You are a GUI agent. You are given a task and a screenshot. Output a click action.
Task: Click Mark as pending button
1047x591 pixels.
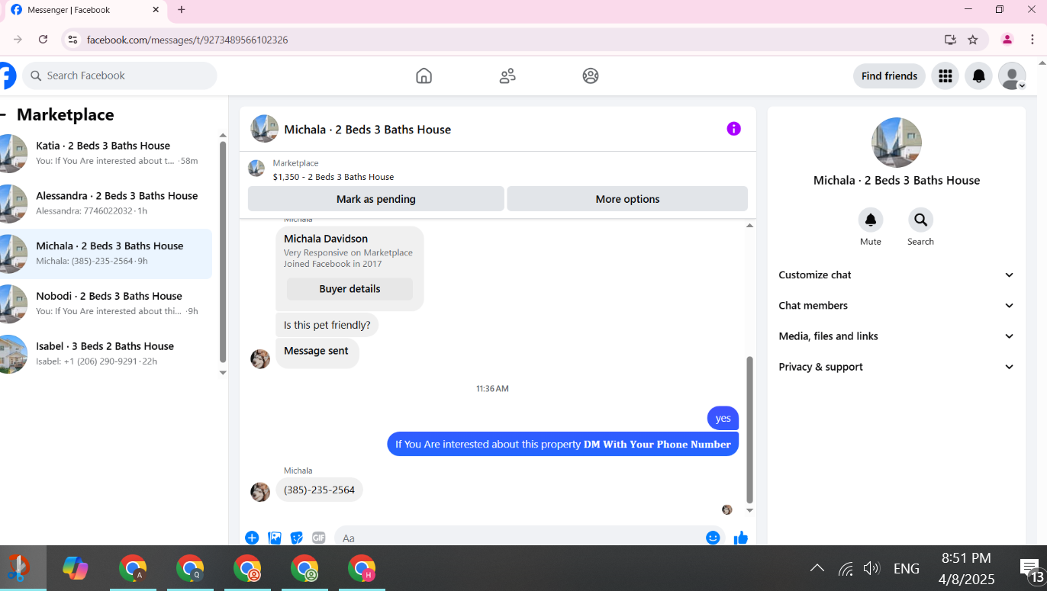pos(375,199)
